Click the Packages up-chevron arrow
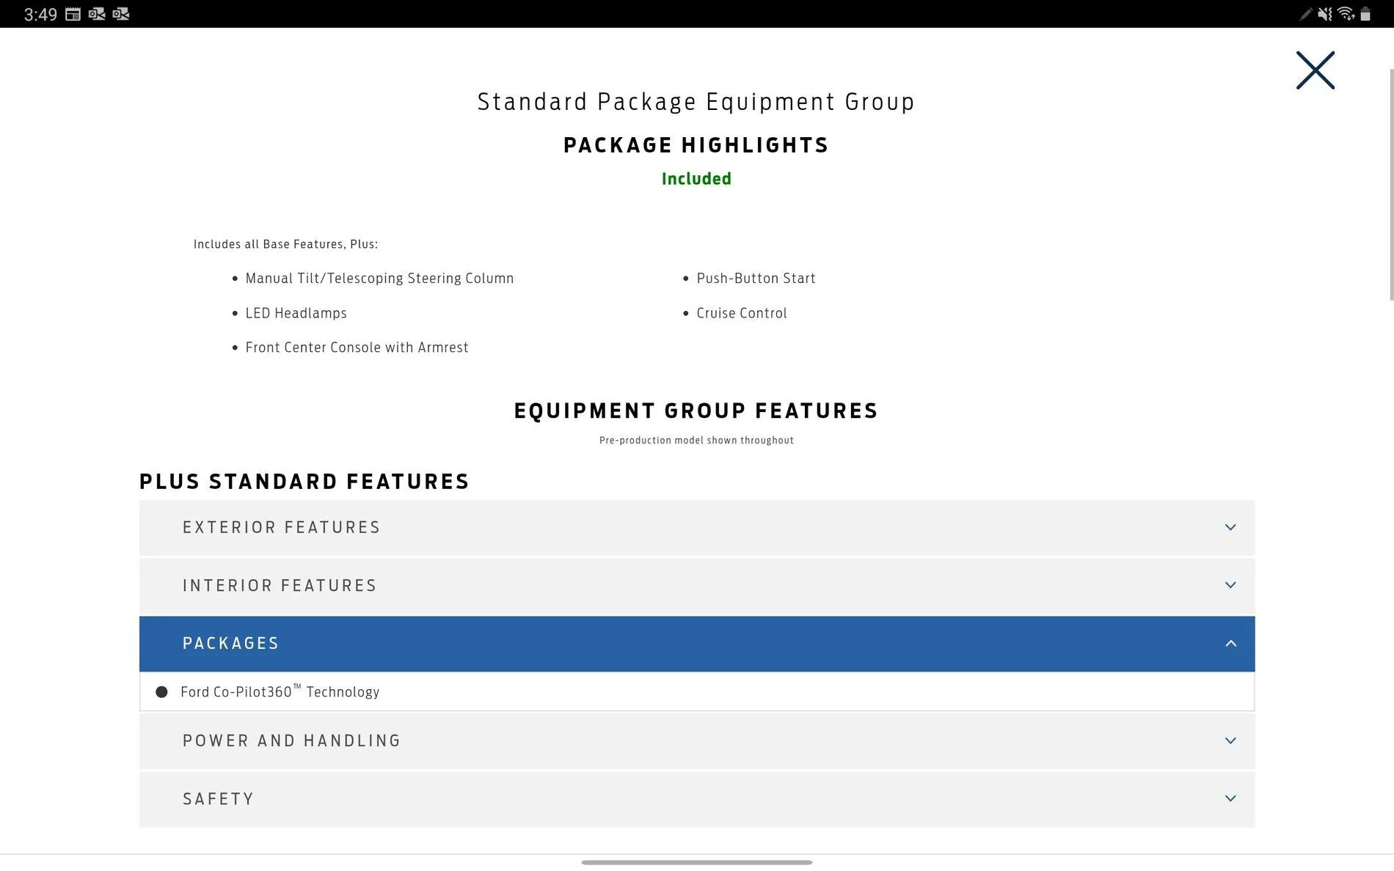 point(1230,643)
